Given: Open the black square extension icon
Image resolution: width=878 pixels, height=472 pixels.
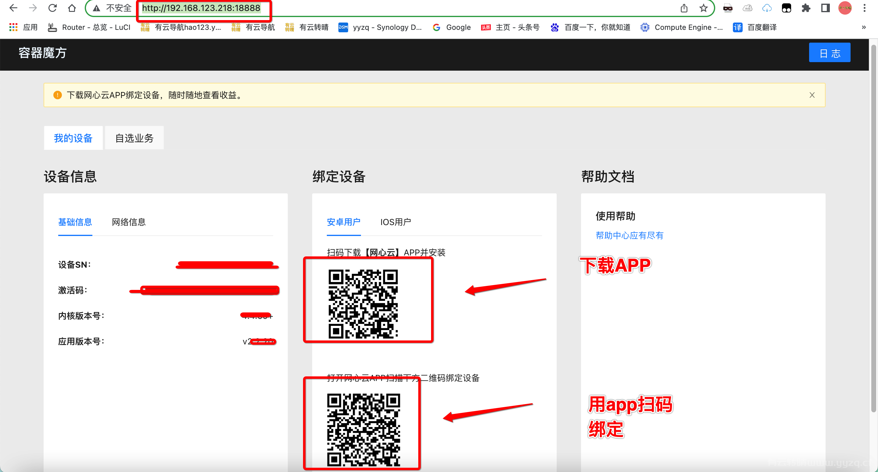Looking at the screenshot, I should tap(786, 8).
